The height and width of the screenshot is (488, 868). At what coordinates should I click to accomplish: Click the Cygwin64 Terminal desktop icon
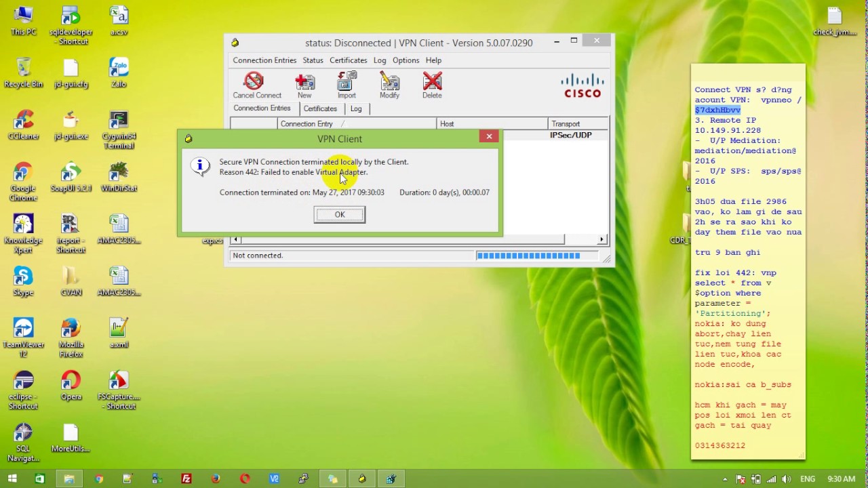tap(119, 129)
